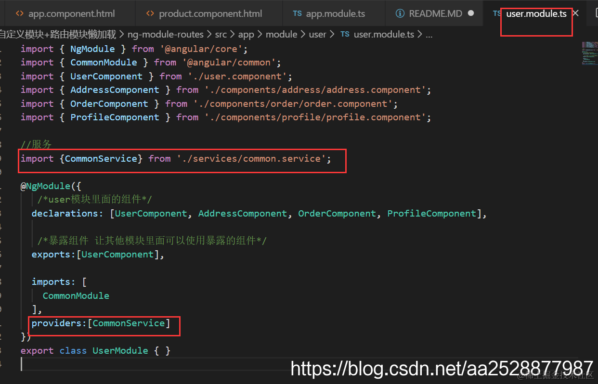Open the module breadcrumb segment
598x384 pixels.
tap(281, 34)
